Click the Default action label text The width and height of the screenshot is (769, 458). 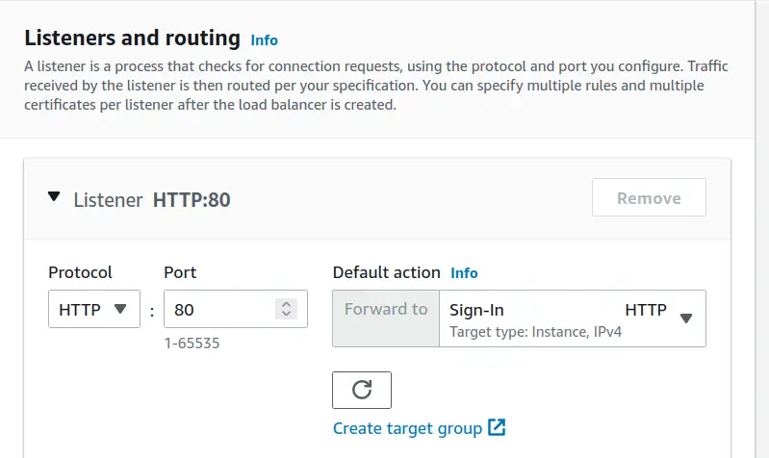coord(386,272)
